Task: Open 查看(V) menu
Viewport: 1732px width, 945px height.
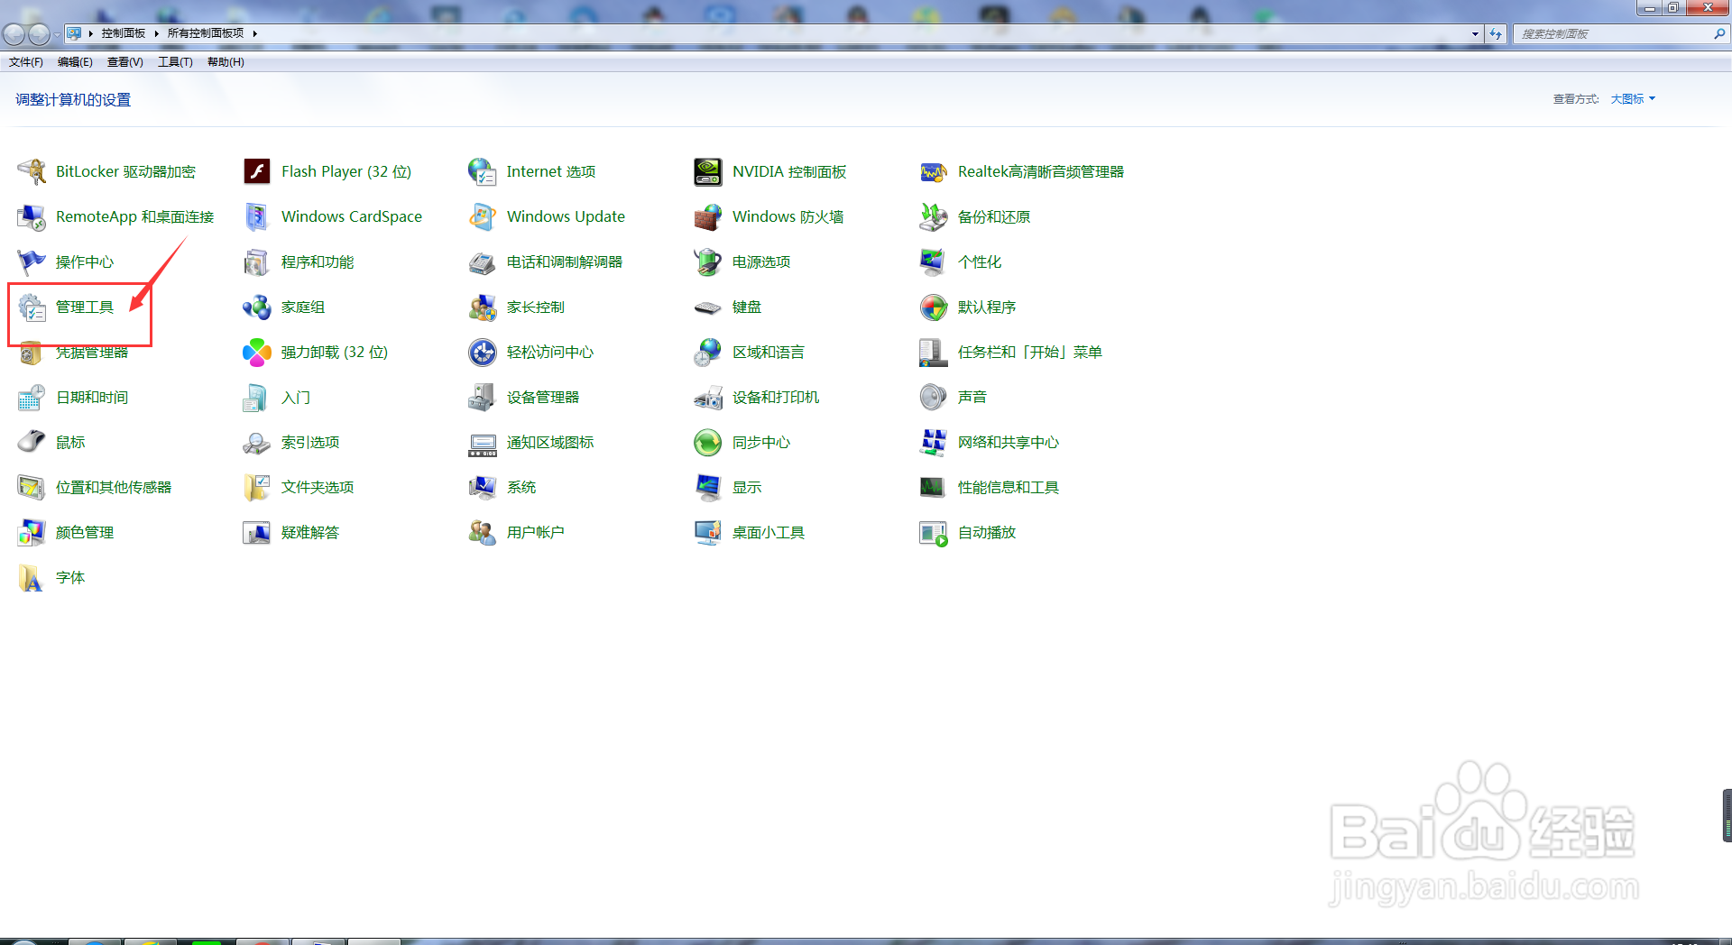Action: point(125,62)
